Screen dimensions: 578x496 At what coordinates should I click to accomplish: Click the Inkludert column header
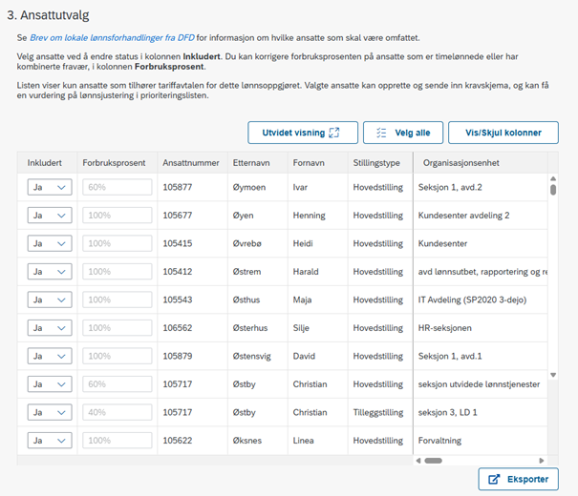pyautogui.click(x=45, y=163)
